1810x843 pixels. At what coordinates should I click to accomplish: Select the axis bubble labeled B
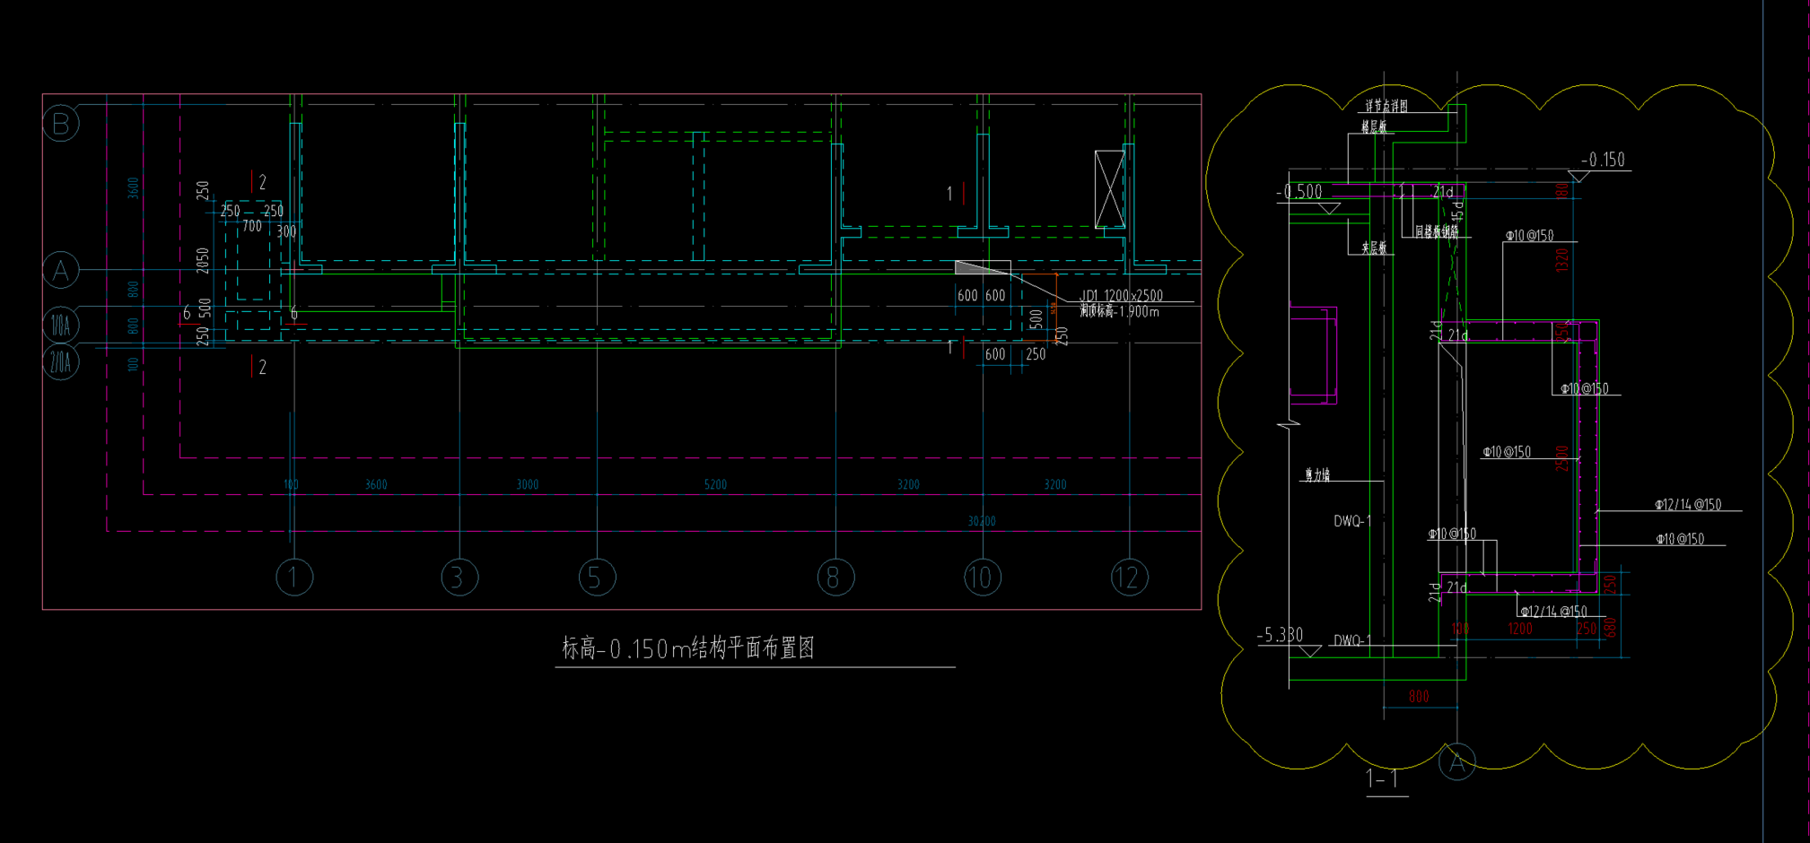61,123
